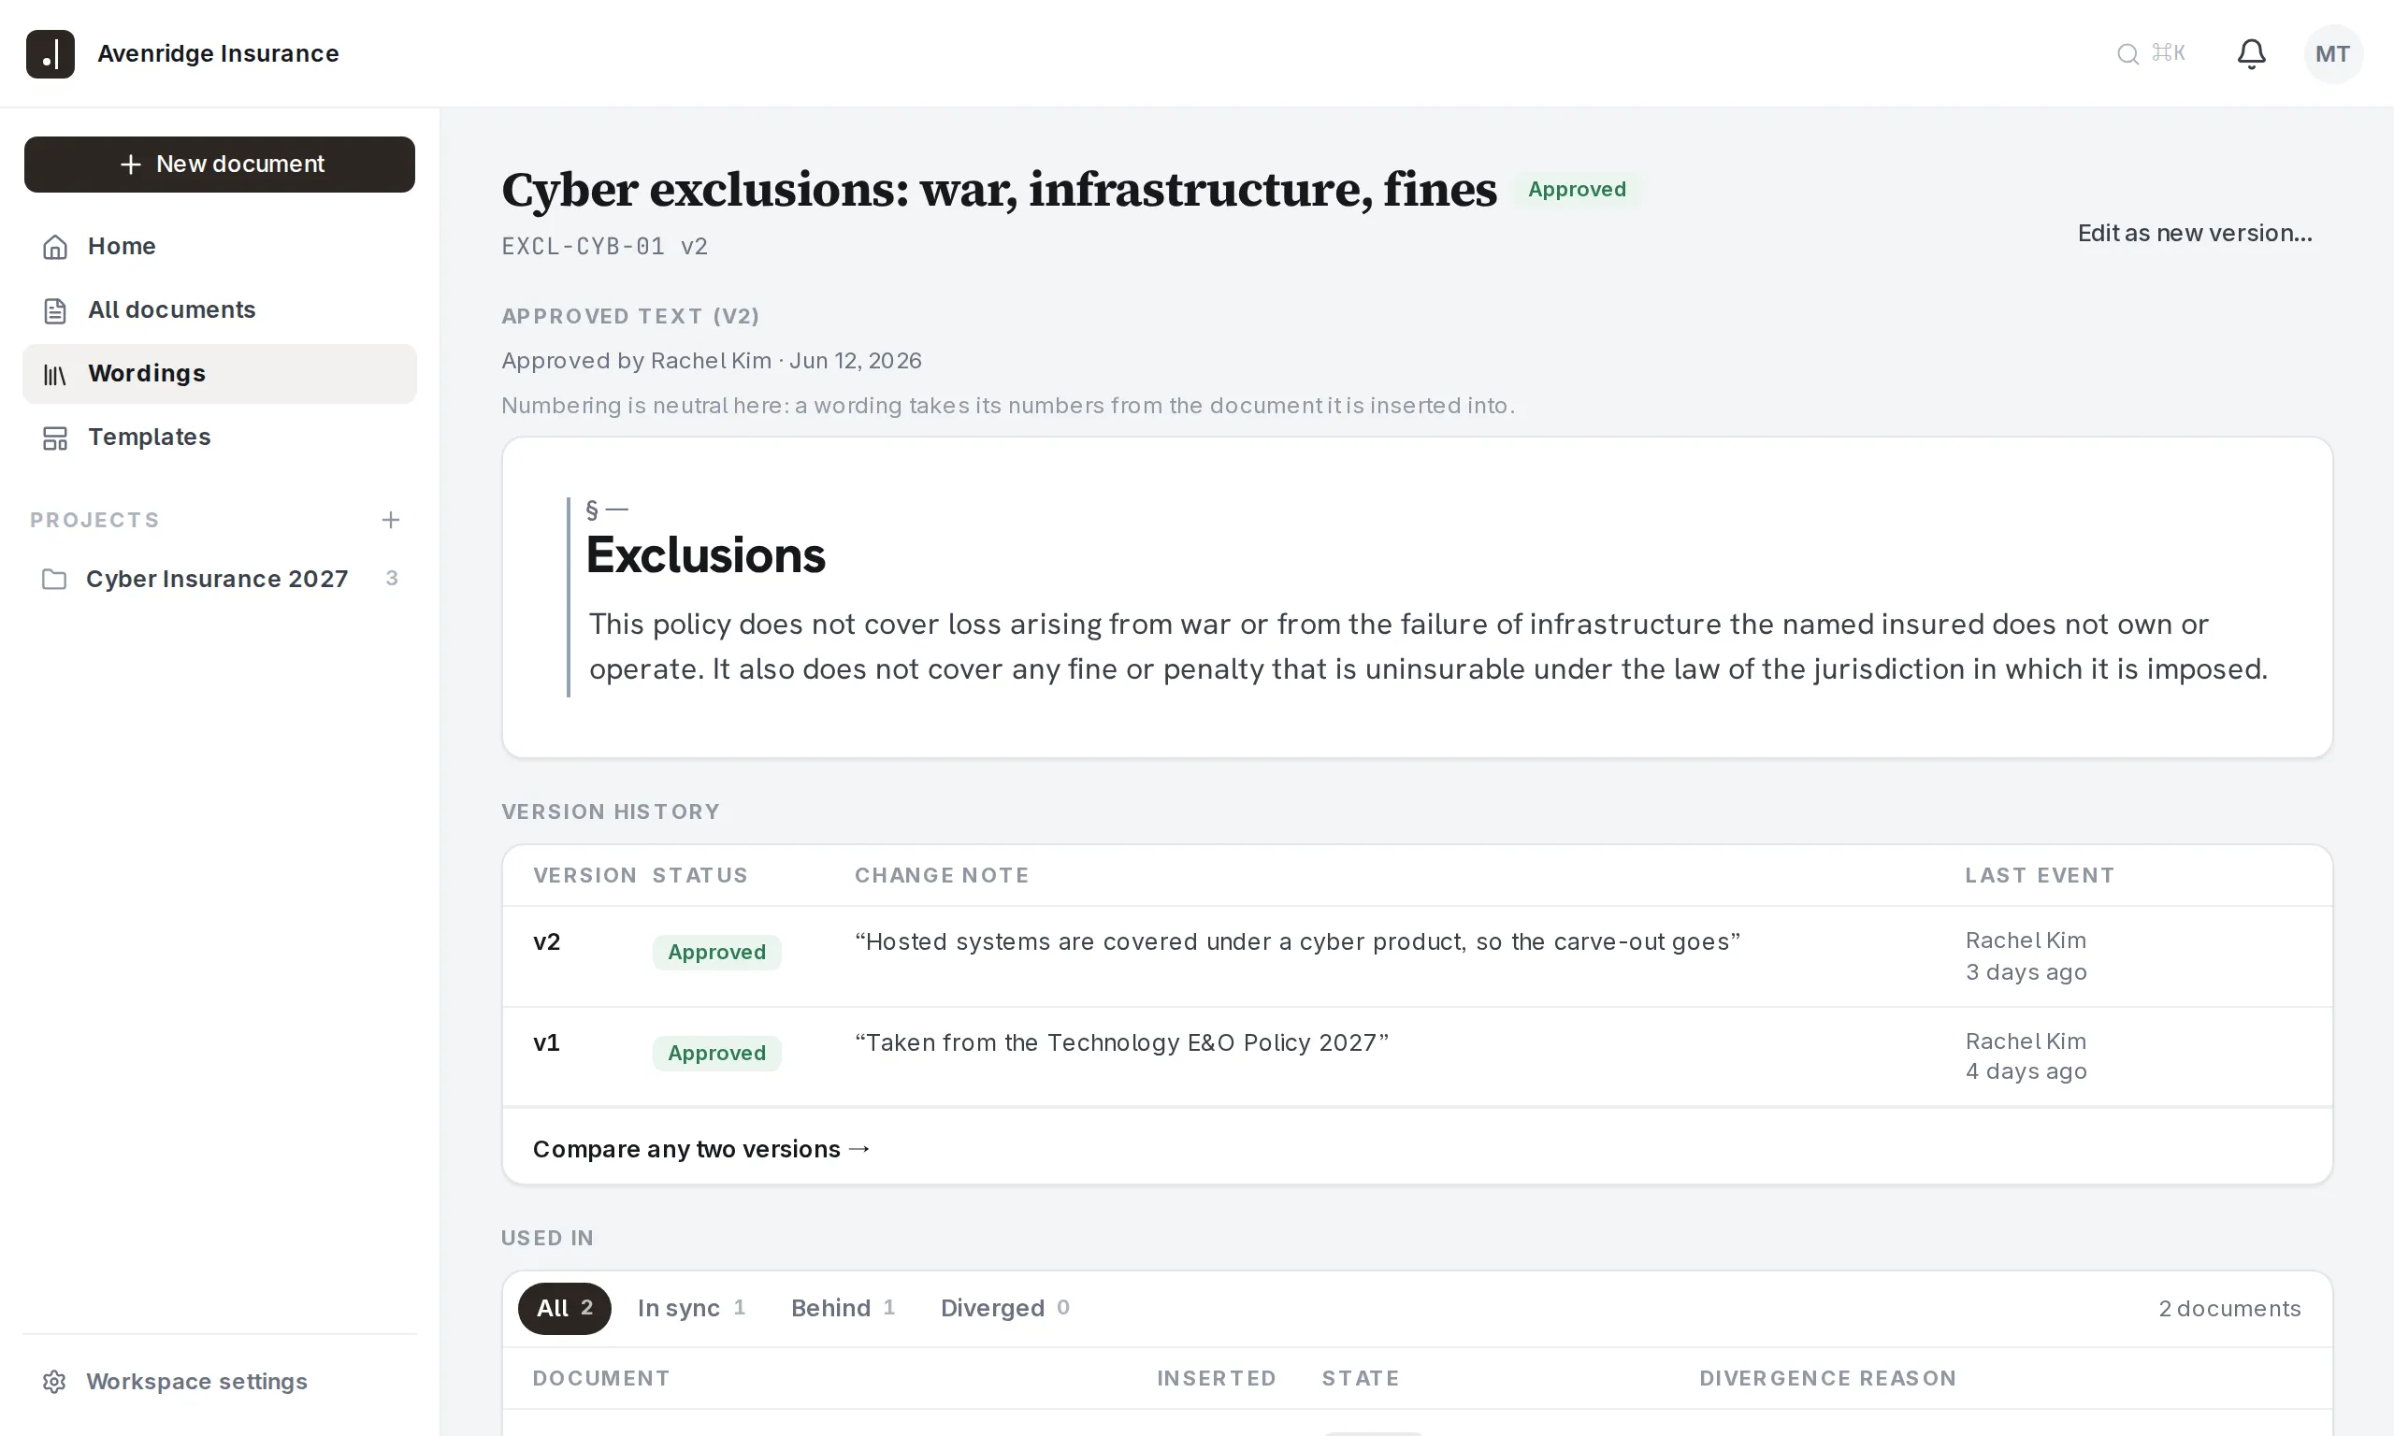Select the v2 version history row
2394x1436 pixels.
click(1417, 956)
